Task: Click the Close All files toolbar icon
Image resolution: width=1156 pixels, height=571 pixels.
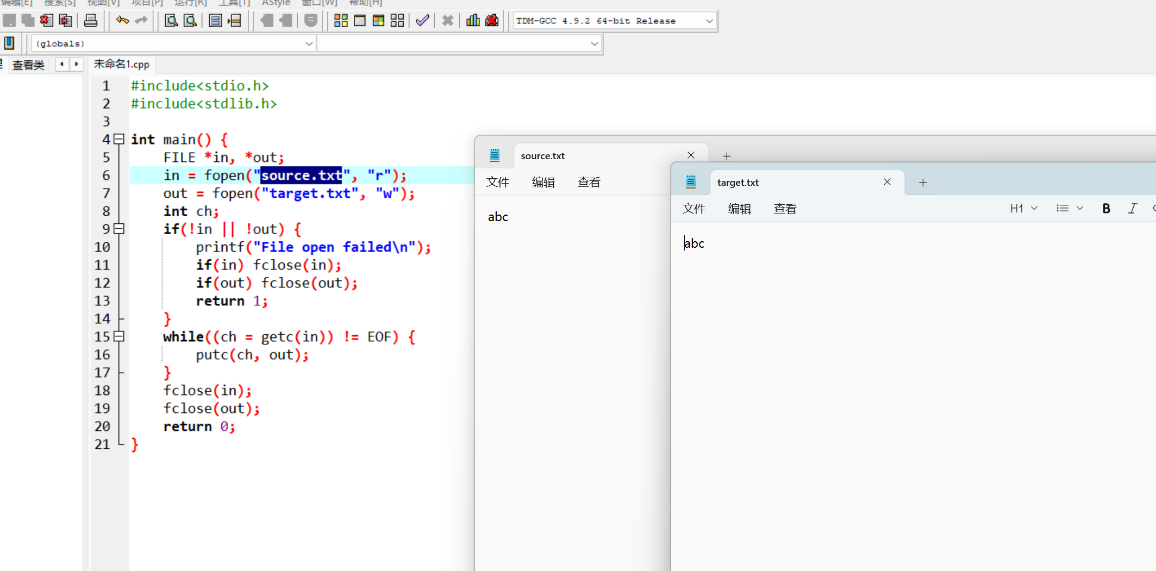Action: click(x=65, y=21)
